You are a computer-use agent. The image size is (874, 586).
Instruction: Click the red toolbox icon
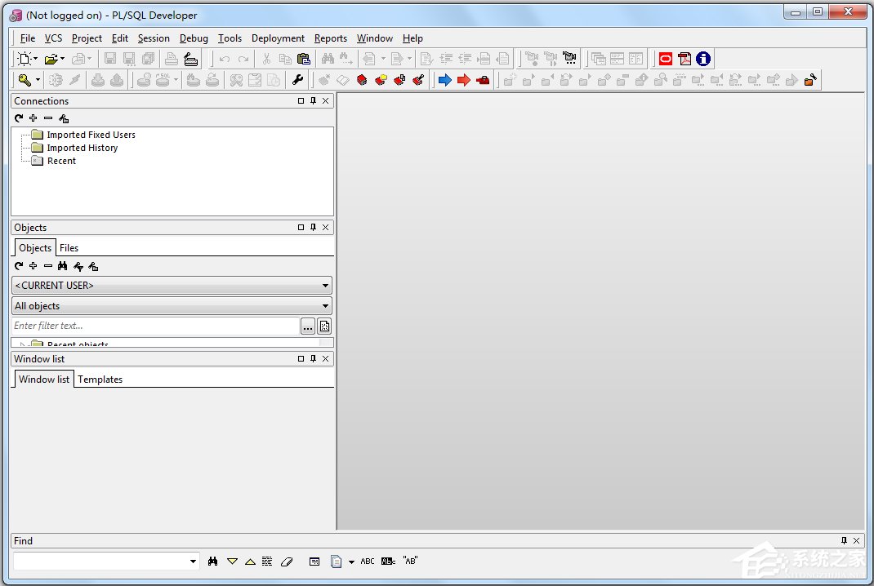(x=483, y=80)
